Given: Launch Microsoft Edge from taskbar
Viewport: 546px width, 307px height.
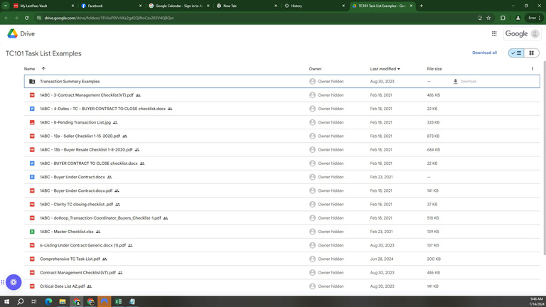Looking at the screenshot, I should (x=48, y=301).
